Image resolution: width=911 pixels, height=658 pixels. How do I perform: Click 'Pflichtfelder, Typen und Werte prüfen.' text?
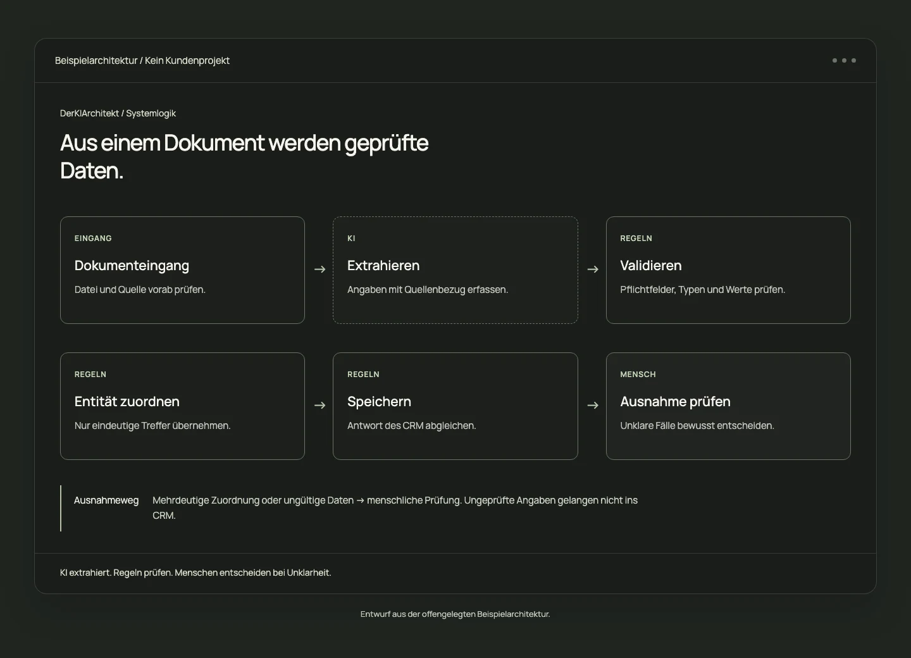point(702,290)
